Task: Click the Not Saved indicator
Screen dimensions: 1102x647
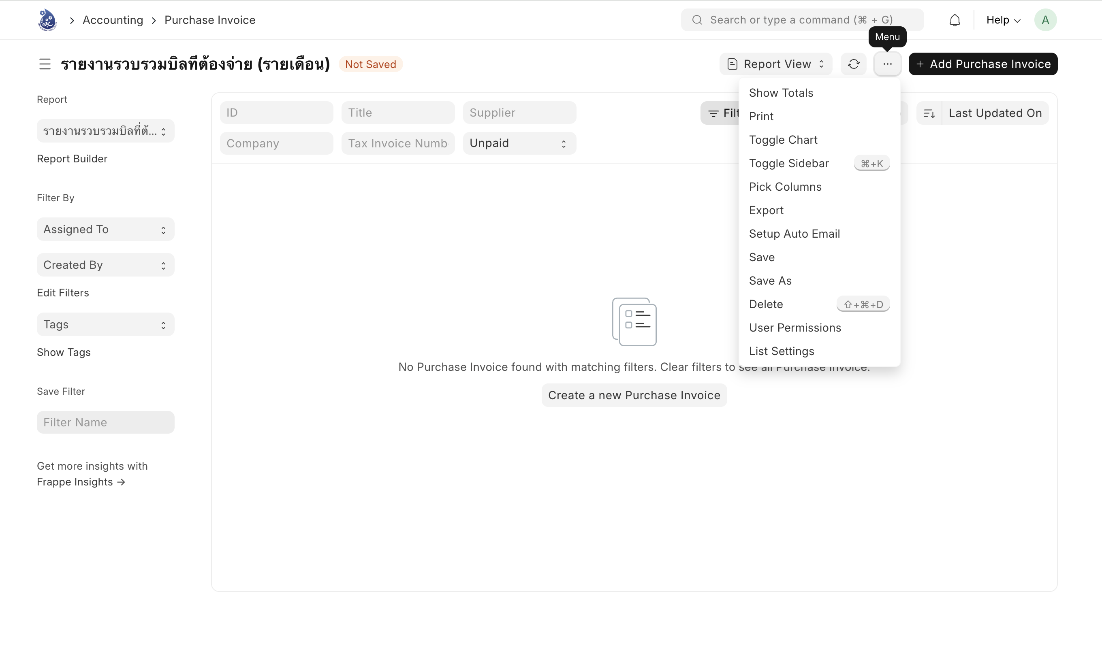Action: pyautogui.click(x=370, y=64)
